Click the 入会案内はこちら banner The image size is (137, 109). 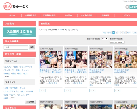tap(19, 32)
